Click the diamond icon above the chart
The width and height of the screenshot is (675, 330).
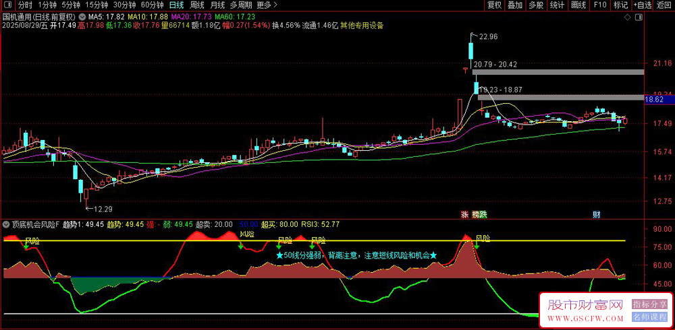(628, 18)
